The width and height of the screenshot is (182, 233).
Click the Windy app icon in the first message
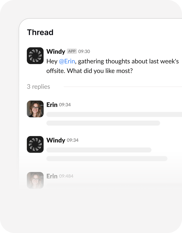pyautogui.click(x=35, y=55)
